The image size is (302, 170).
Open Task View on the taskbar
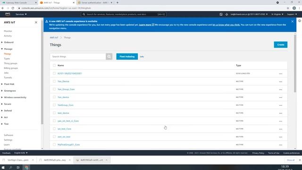[x=18, y=167]
